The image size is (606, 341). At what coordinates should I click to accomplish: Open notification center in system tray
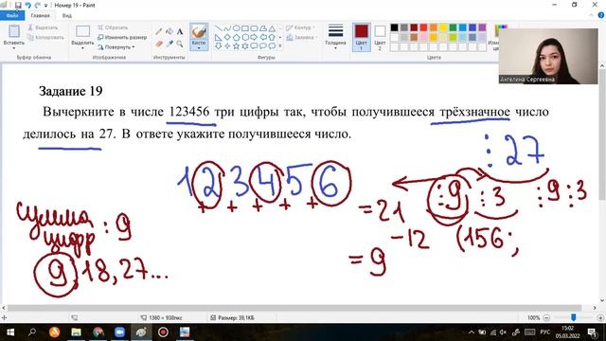[592, 332]
